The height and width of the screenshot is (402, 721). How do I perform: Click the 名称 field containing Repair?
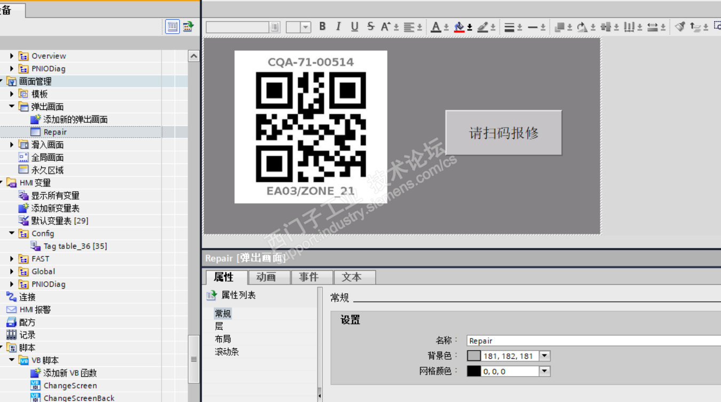593,341
